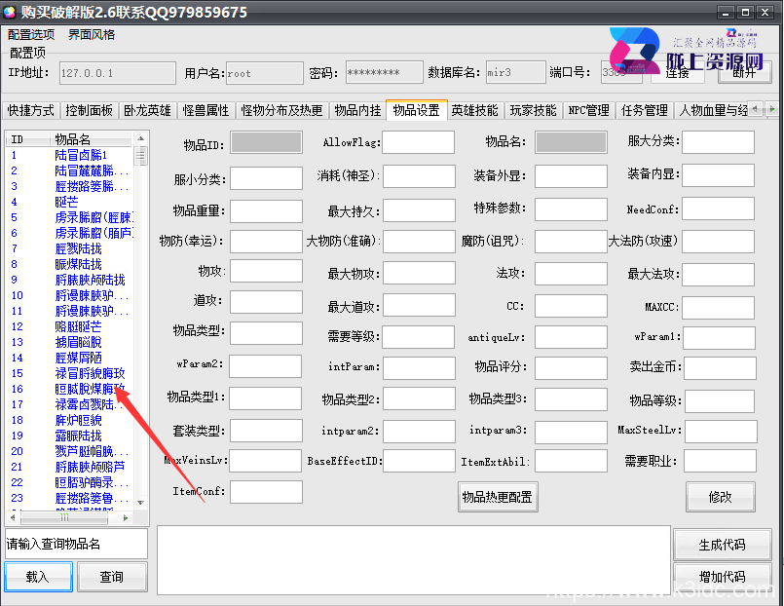
Task: Click the 需要等级 input field
Action: (419, 337)
